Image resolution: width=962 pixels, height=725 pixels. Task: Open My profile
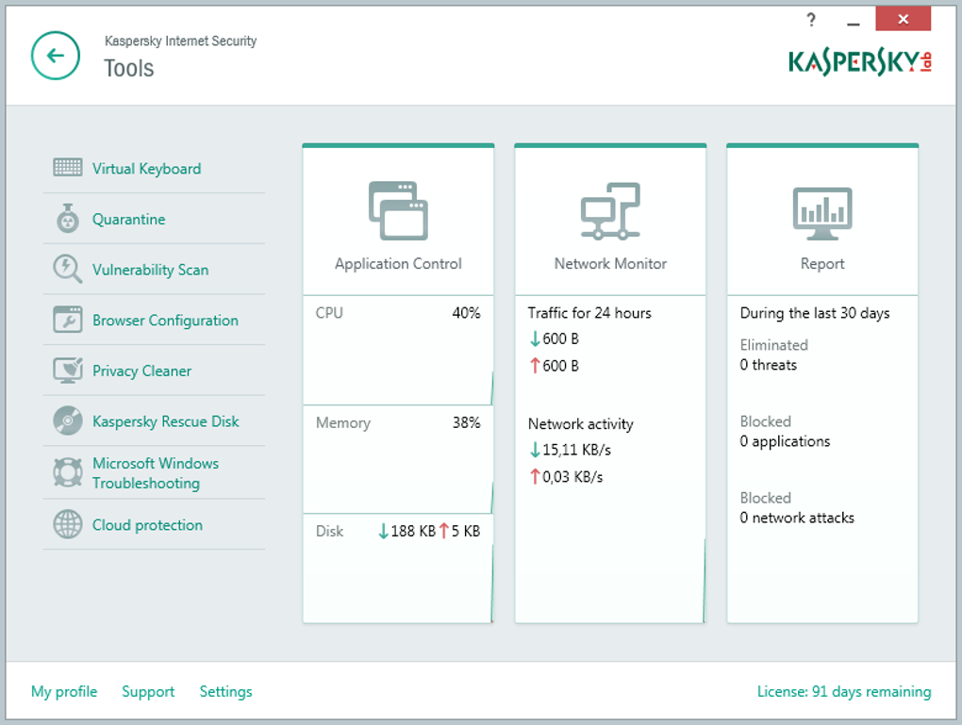[64, 691]
